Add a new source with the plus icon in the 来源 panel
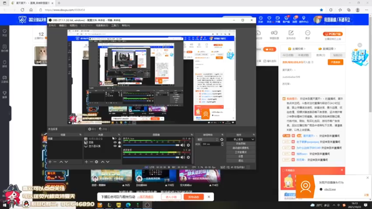The image size is (372, 209). [86, 162]
